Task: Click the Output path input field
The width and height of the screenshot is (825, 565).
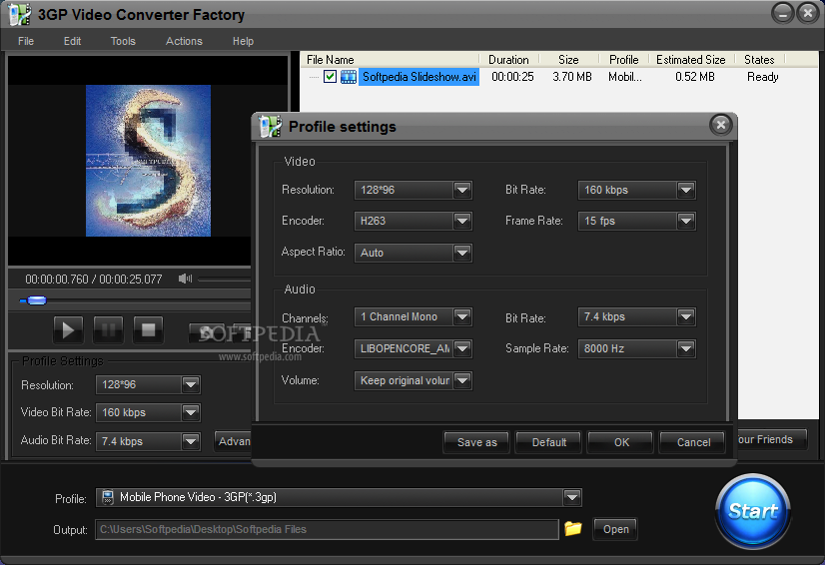Action: (327, 529)
